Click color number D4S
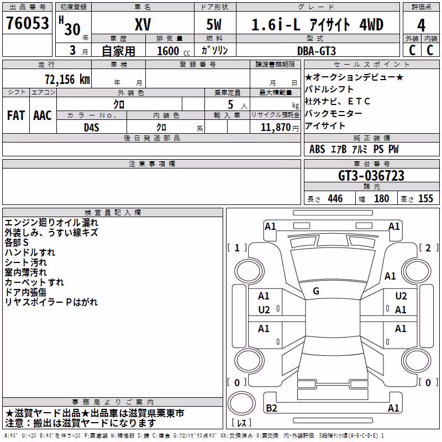The image size is (442, 442). pyautogui.click(x=92, y=128)
